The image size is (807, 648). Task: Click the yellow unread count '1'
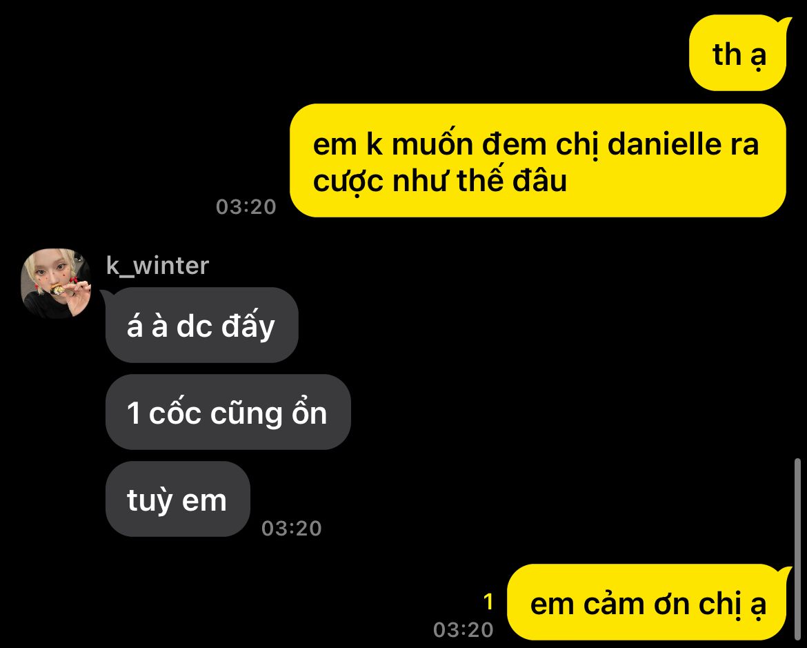[x=488, y=602]
